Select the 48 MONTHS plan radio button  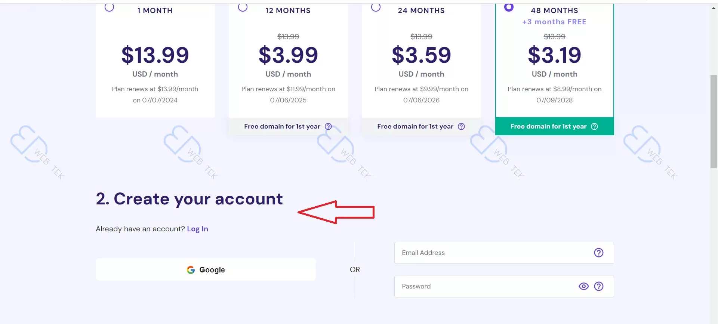pyautogui.click(x=509, y=7)
